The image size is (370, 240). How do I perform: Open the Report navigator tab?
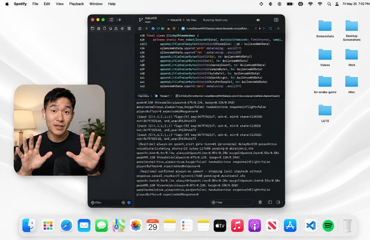[129, 28]
